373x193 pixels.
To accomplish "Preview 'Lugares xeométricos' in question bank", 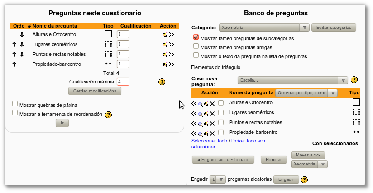I will point(200,113).
